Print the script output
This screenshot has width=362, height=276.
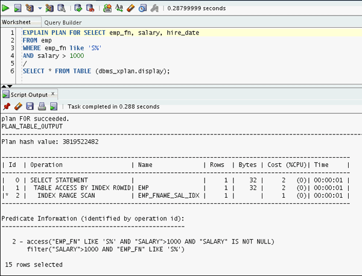(42, 107)
